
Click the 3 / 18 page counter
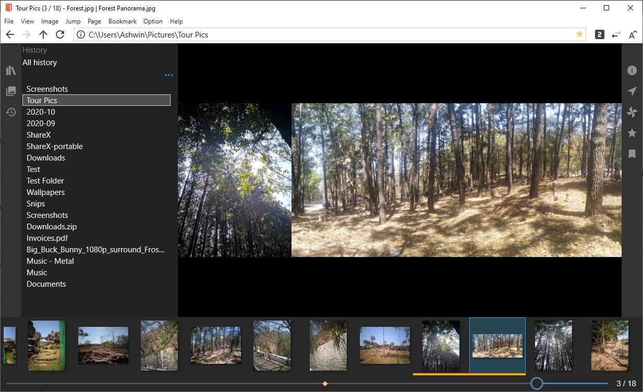pos(626,384)
